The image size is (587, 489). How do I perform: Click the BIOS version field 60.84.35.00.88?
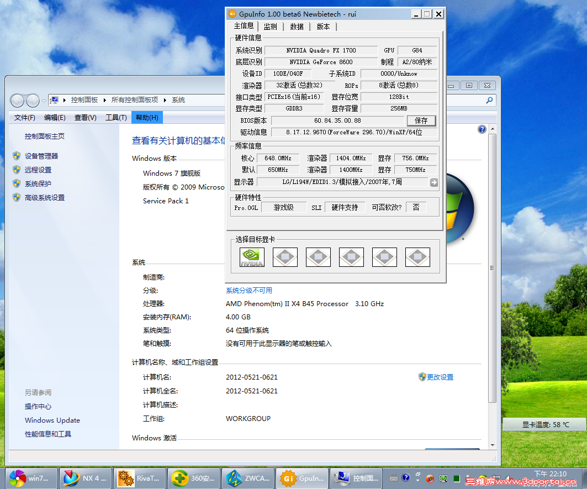(x=337, y=120)
